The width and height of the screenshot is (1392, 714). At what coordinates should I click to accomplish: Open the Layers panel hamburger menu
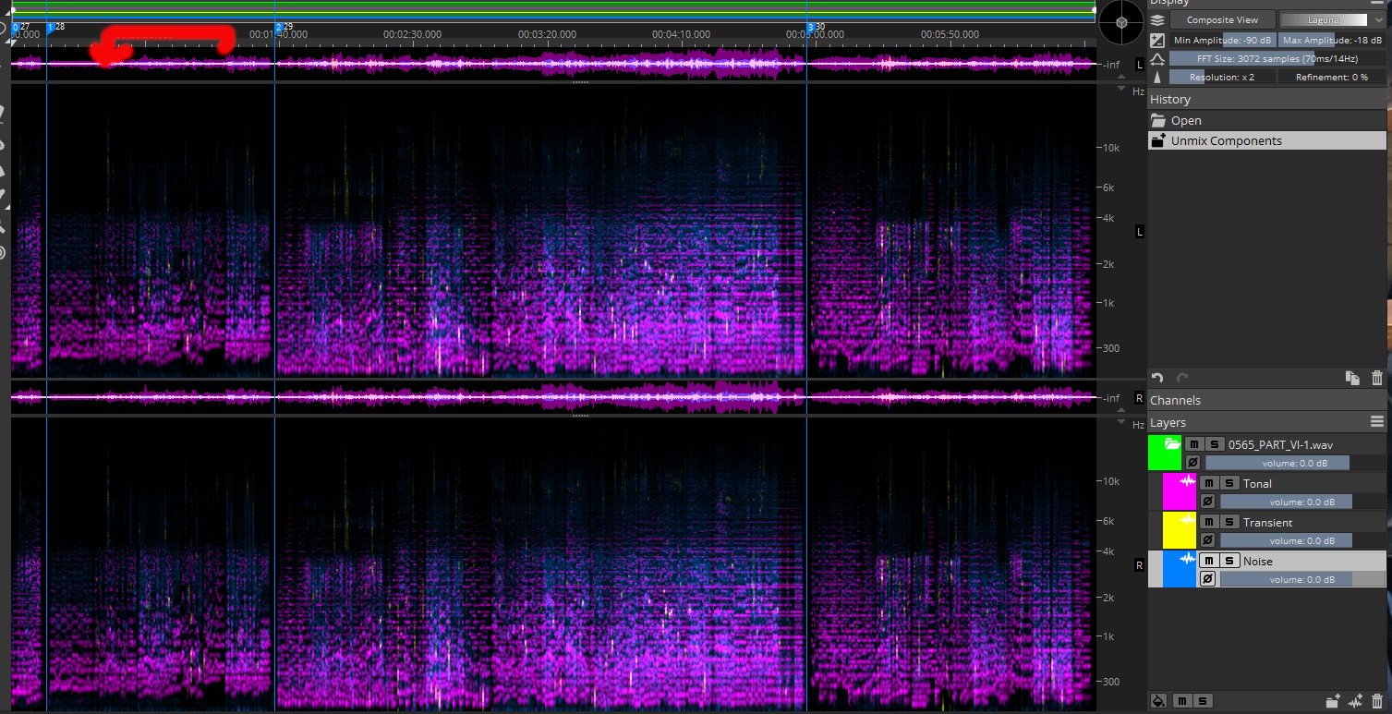tap(1377, 421)
